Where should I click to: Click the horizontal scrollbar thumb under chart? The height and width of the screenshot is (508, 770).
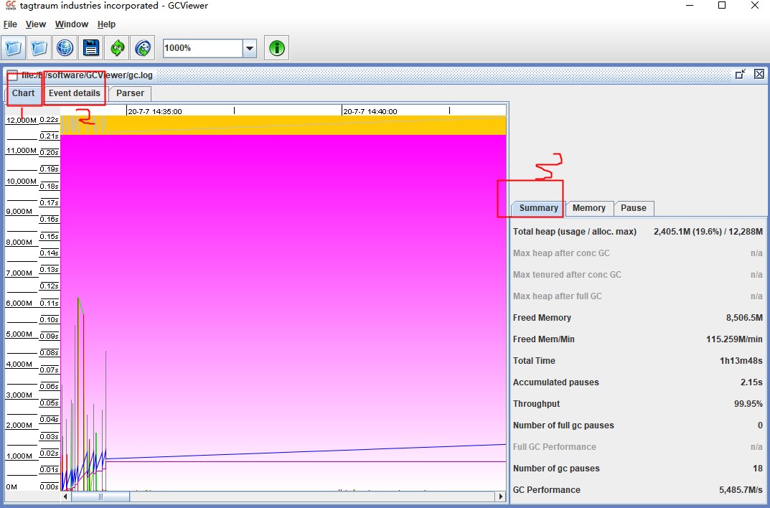click(x=100, y=497)
